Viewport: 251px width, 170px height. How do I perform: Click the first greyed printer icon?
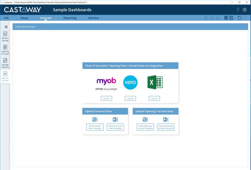[x=212, y=18]
